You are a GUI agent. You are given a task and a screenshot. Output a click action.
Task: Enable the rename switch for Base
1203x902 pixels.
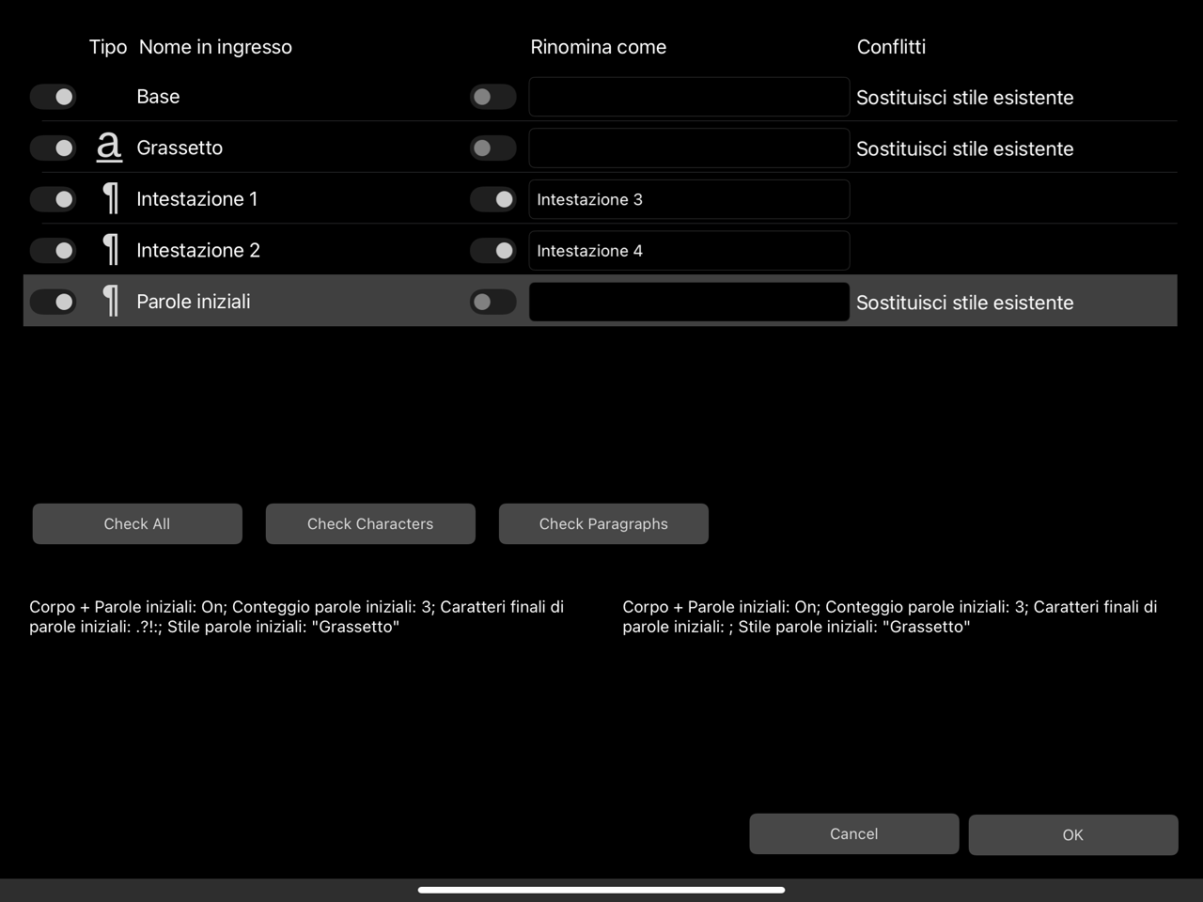click(492, 97)
